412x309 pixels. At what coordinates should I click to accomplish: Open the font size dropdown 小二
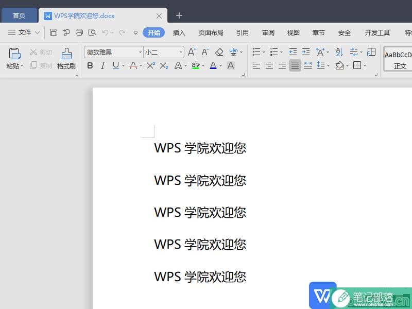(181, 53)
